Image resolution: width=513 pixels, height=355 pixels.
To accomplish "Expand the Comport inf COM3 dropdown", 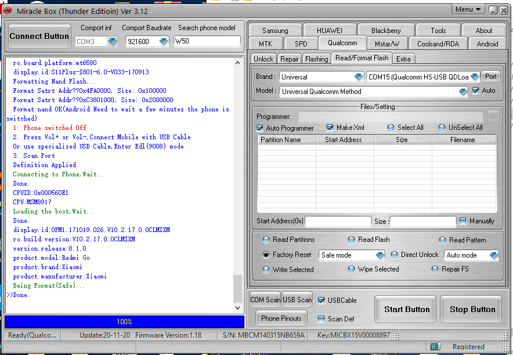I will (x=113, y=42).
